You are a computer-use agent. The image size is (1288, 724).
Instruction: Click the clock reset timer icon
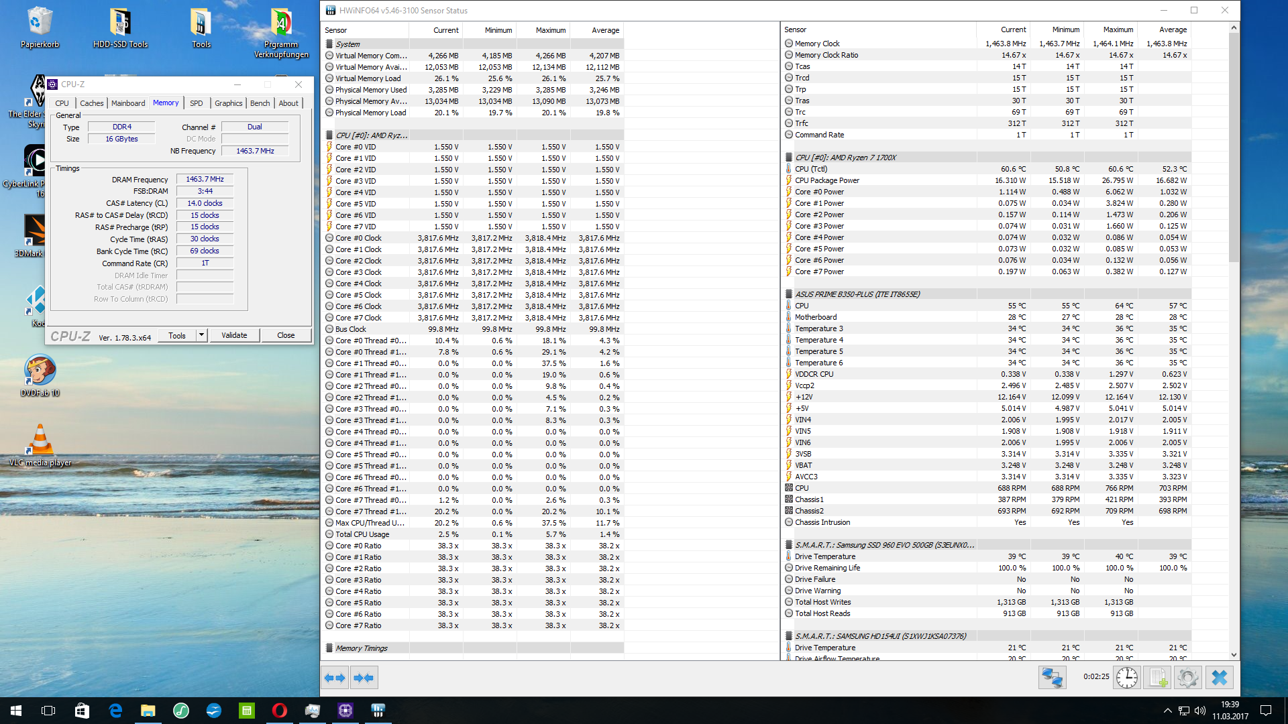[1127, 678]
